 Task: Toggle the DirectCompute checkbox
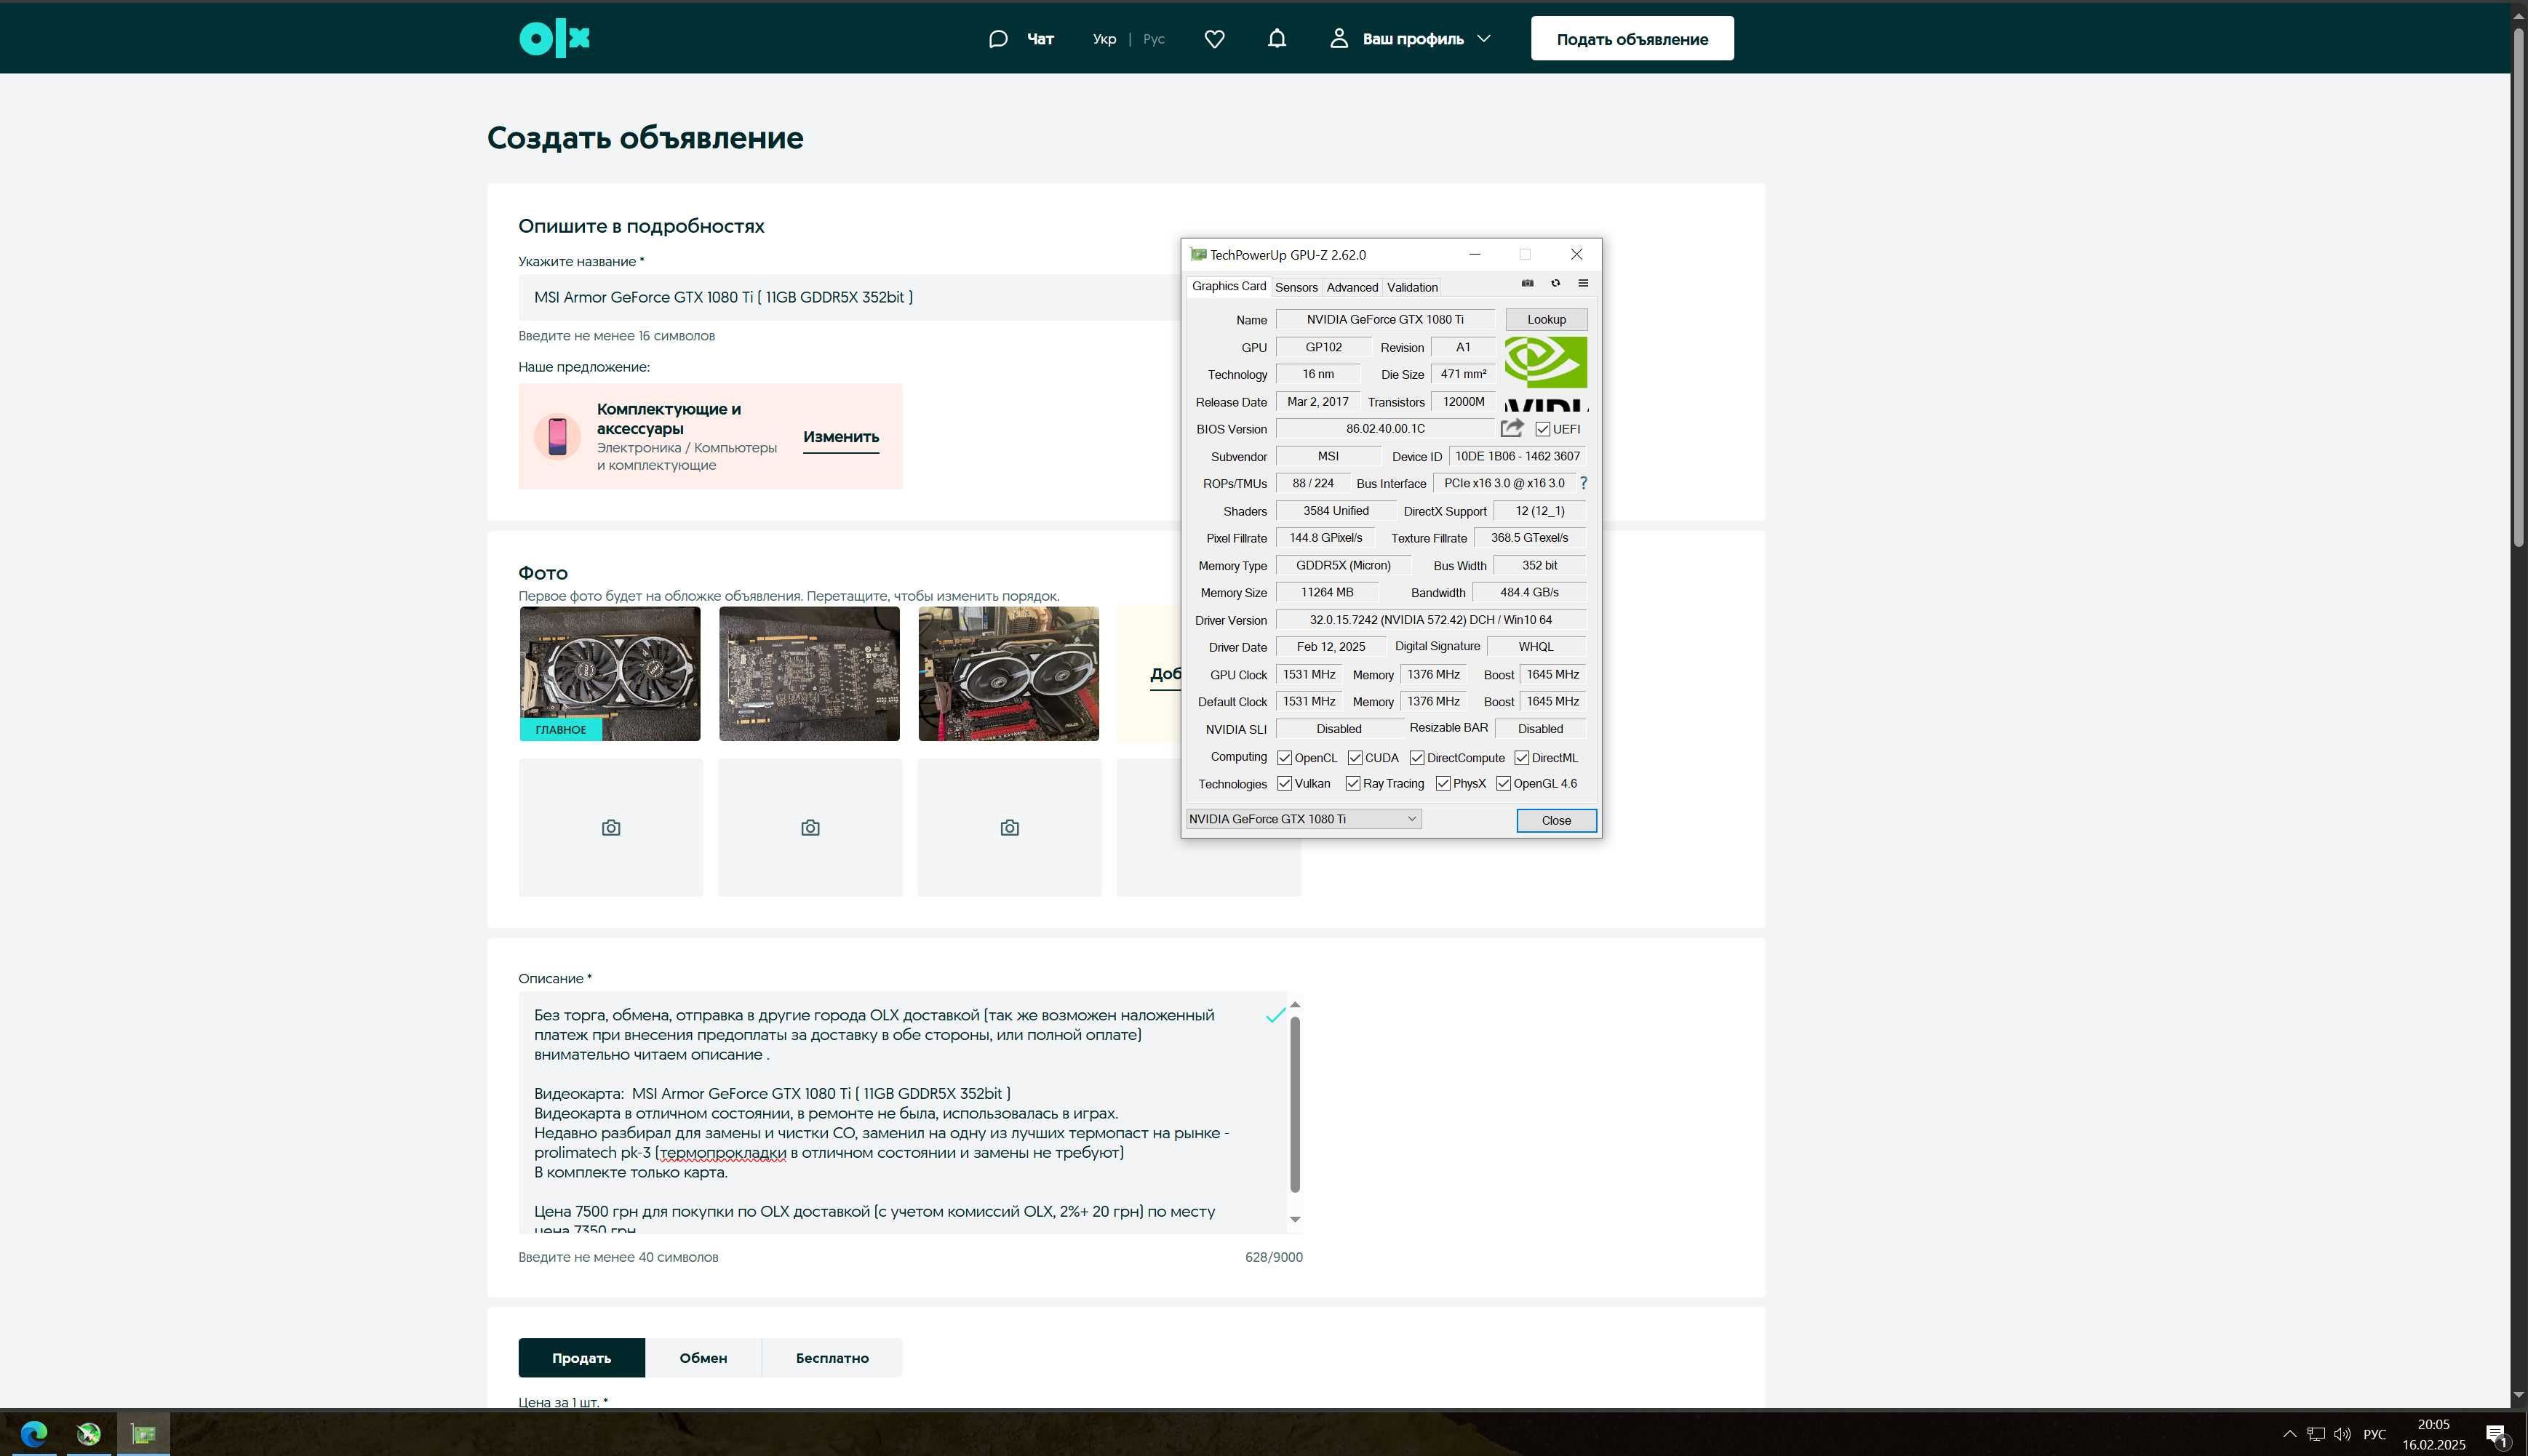coord(1417,757)
